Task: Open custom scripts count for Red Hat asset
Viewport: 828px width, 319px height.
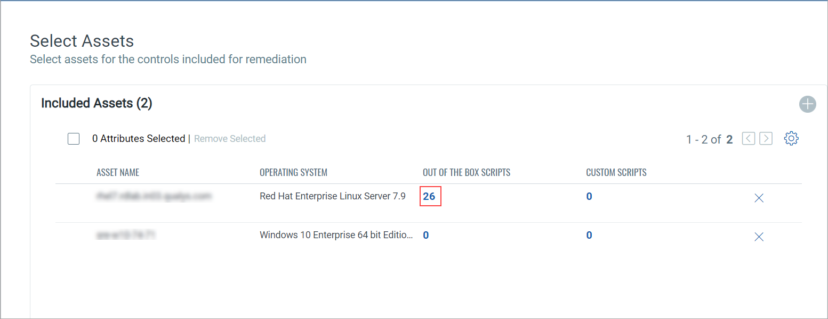Action: pos(589,197)
